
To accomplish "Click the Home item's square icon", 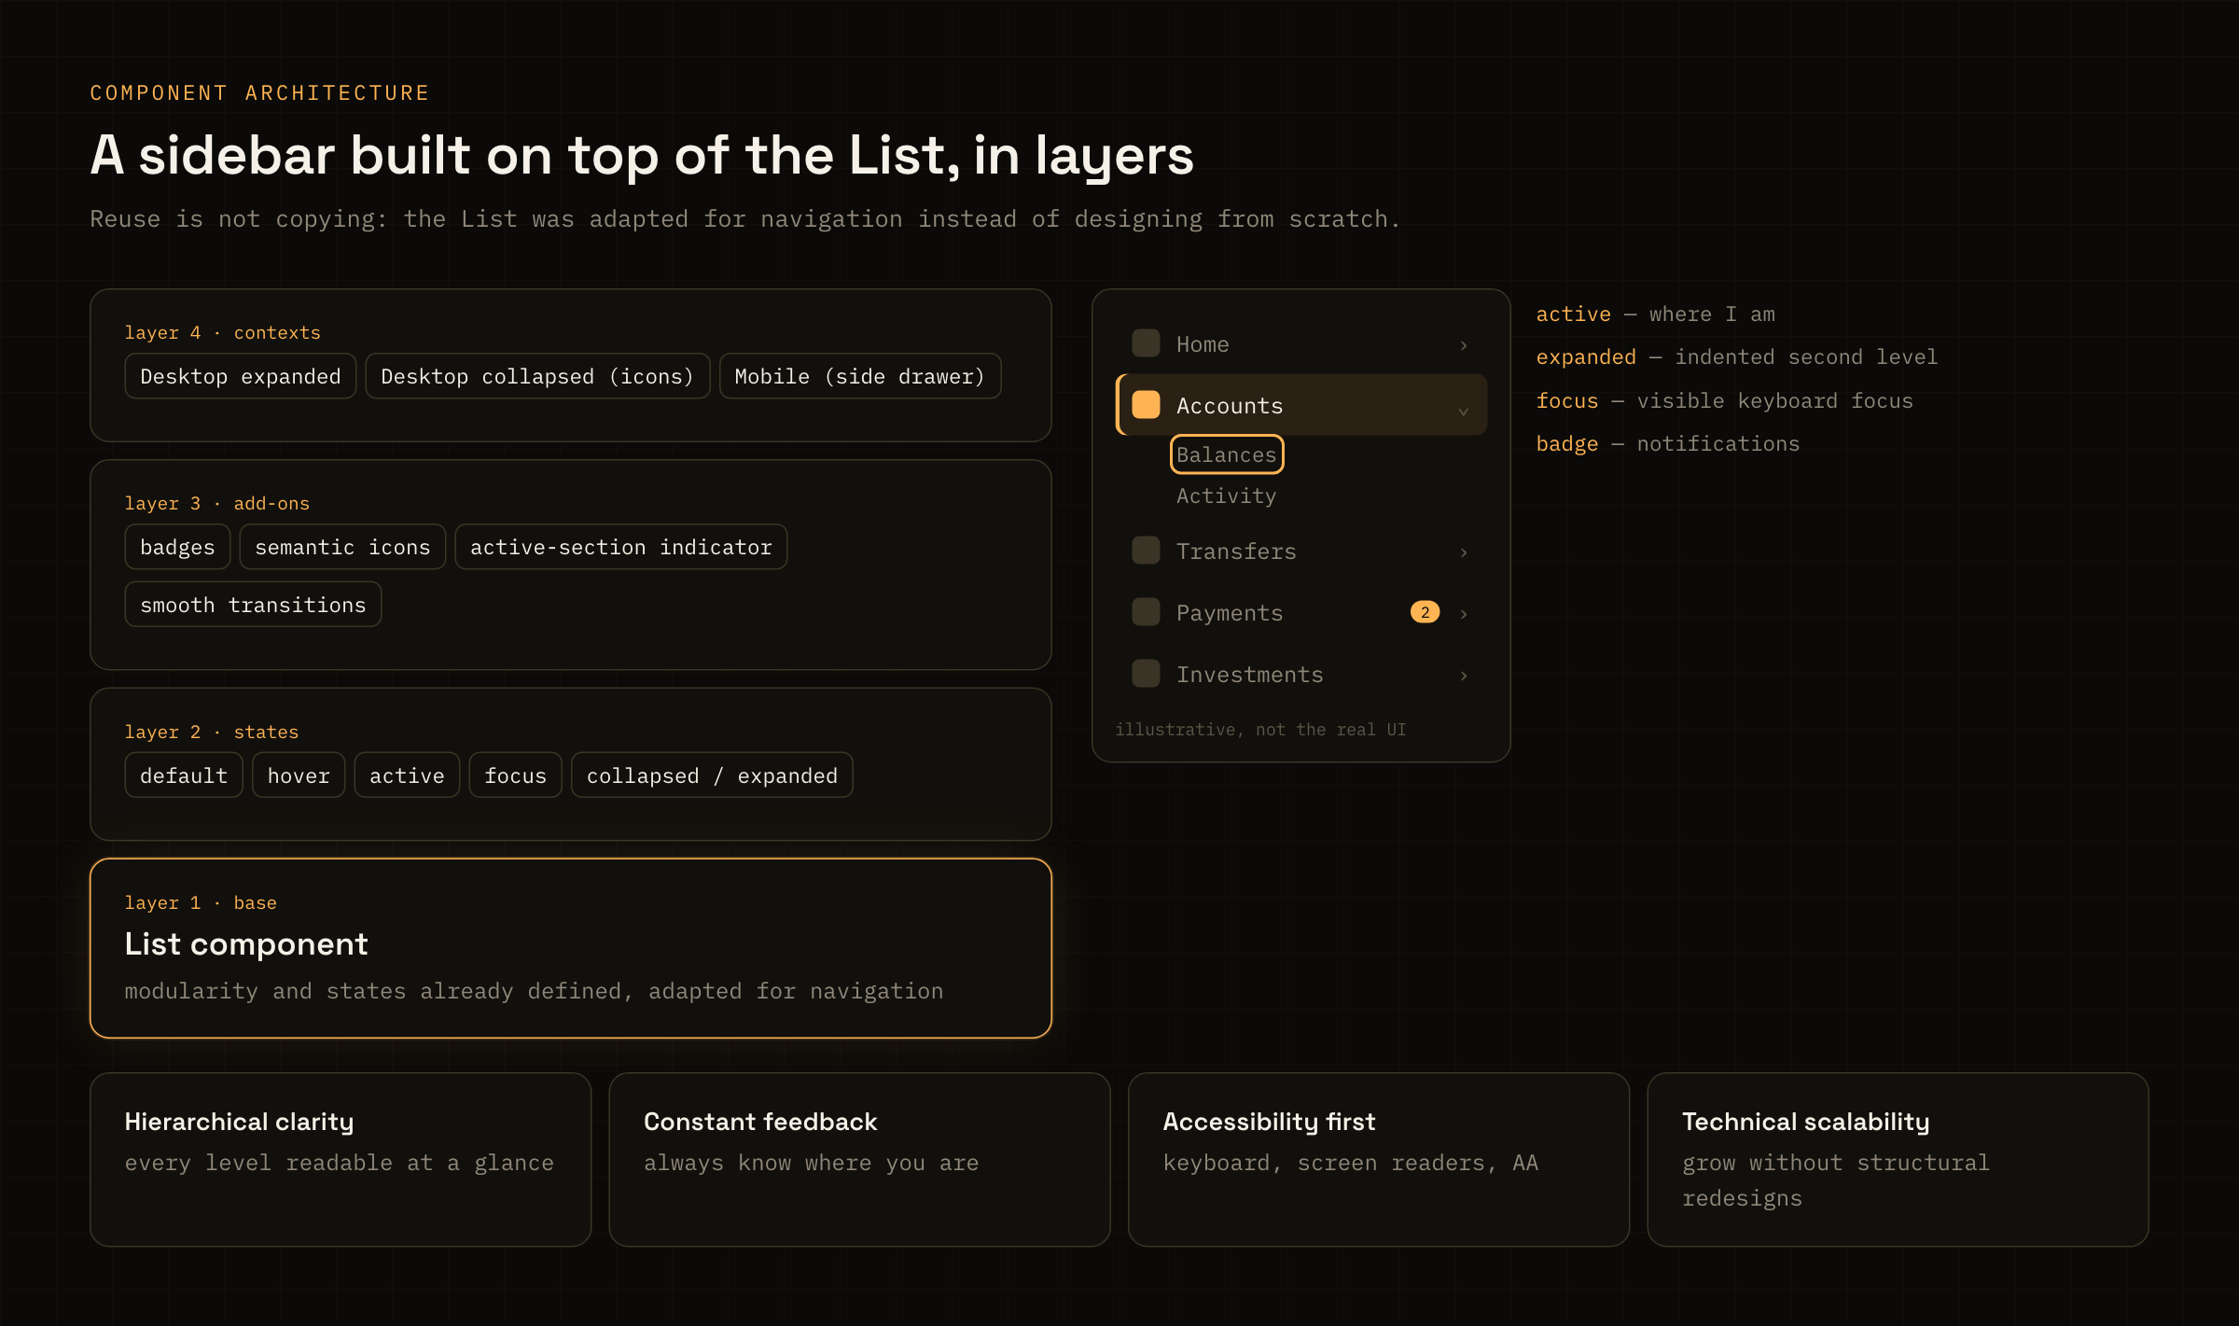I will pyautogui.click(x=1146, y=343).
